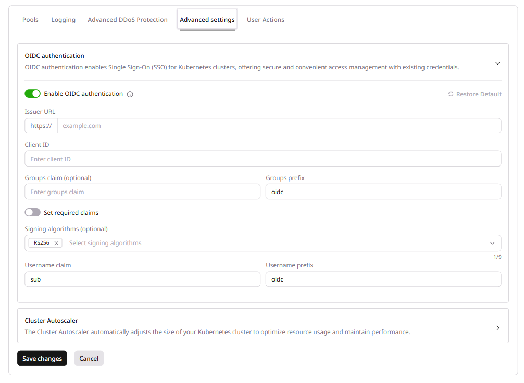The width and height of the screenshot is (524, 383).
Task: Click the Restore Default link
Action: tap(475, 94)
